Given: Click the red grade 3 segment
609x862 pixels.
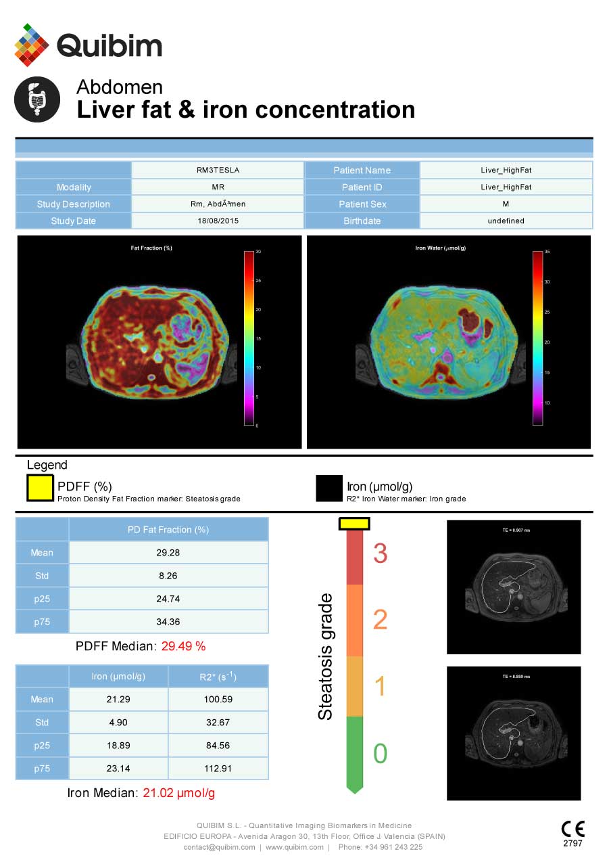Looking at the screenshot, I should point(356,557).
